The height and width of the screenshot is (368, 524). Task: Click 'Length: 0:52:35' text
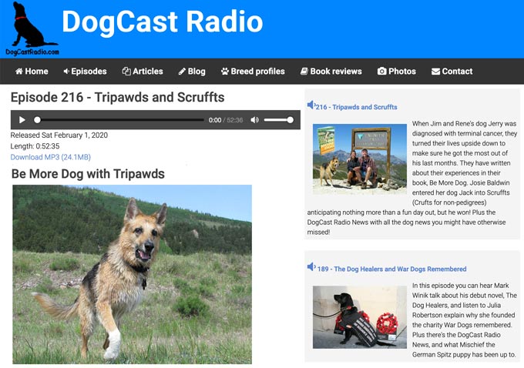tap(35, 146)
